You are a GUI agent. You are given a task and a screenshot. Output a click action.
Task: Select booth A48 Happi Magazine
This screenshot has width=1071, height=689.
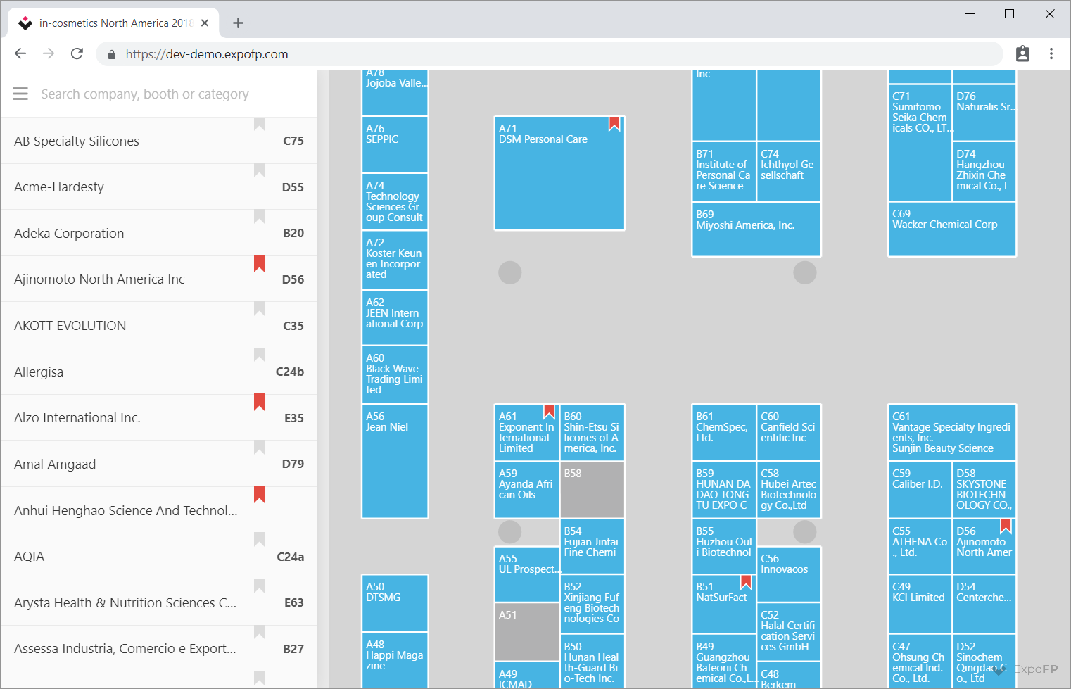pos(395,661)
